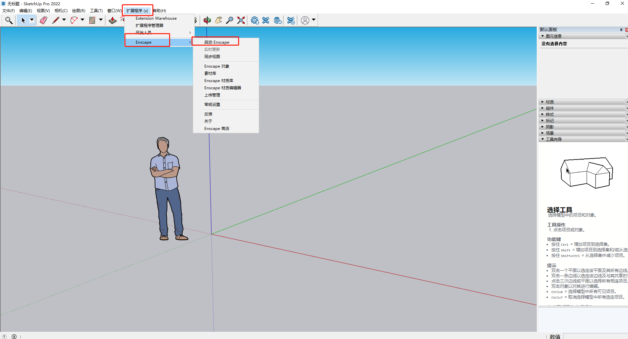Activate the Orbit tool
628x339 pixels.
[x=206, y=20]
